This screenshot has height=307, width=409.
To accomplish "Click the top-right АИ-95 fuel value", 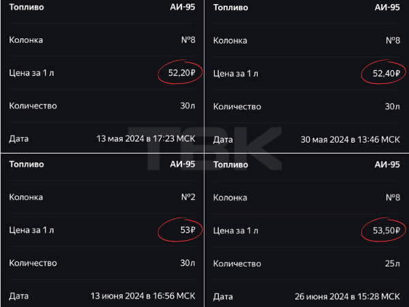I will coord(387,8).
